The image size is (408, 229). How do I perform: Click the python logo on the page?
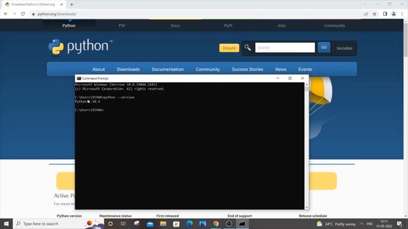(x=80, y=46)
